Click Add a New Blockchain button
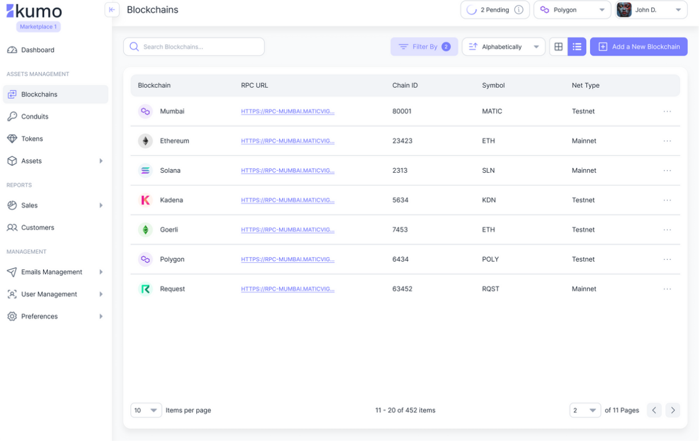Screen dimensions: 699x442 638,47
